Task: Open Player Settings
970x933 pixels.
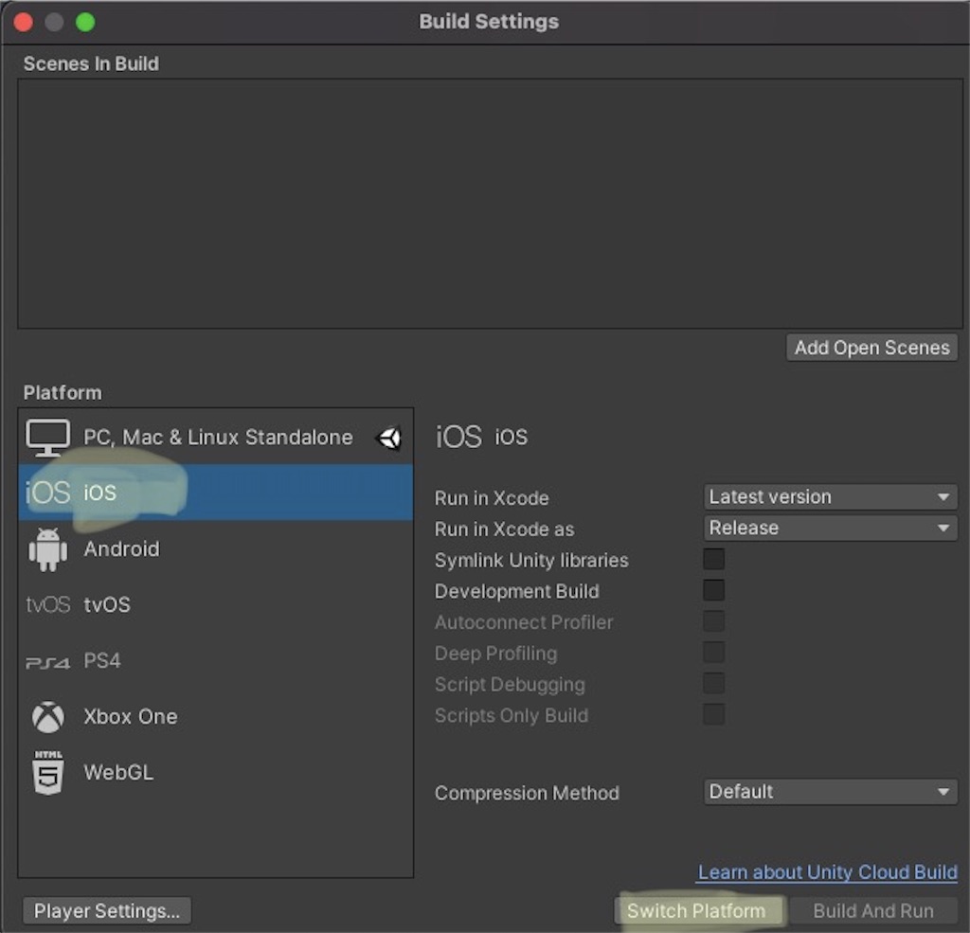Action: click(x=106, y=910)
